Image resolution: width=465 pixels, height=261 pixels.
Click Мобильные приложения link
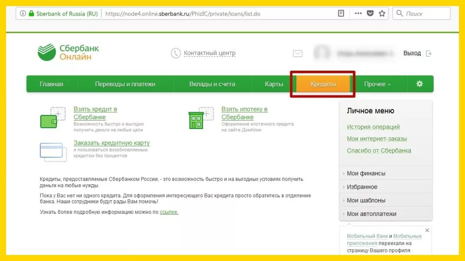pyautogui.click(x=384, y=240)
